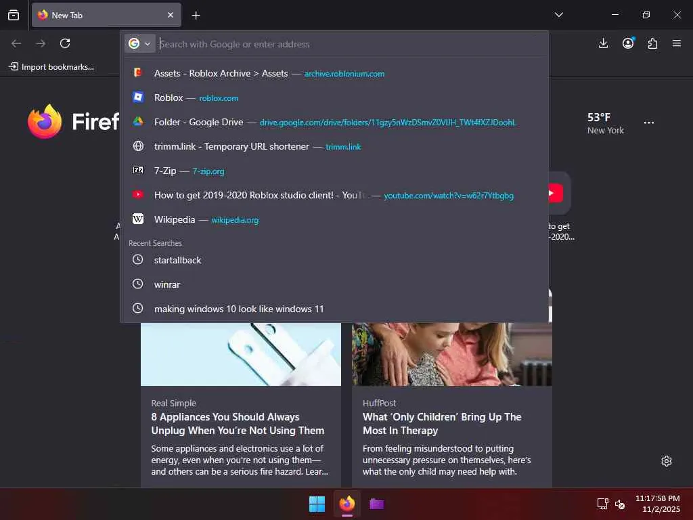Viewport: 693px width, 520px height.
Task: Select recent search startallback
Action: point(334,260)
